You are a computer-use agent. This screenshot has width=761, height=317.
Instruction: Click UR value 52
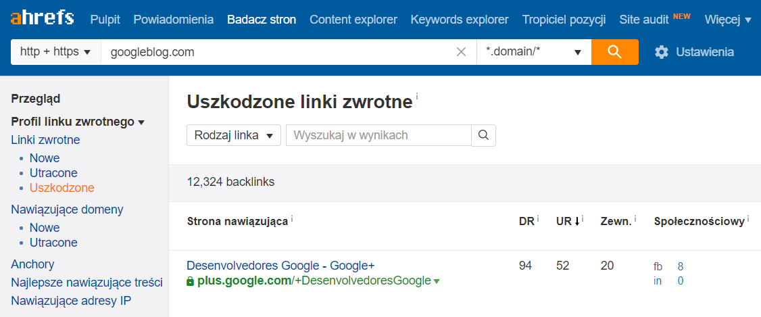pos(562,266)
